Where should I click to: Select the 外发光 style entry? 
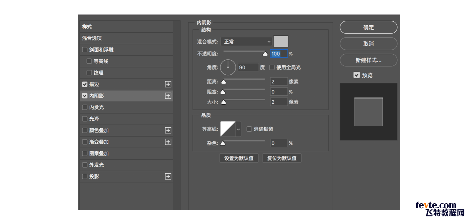click(x=97, y=165)
